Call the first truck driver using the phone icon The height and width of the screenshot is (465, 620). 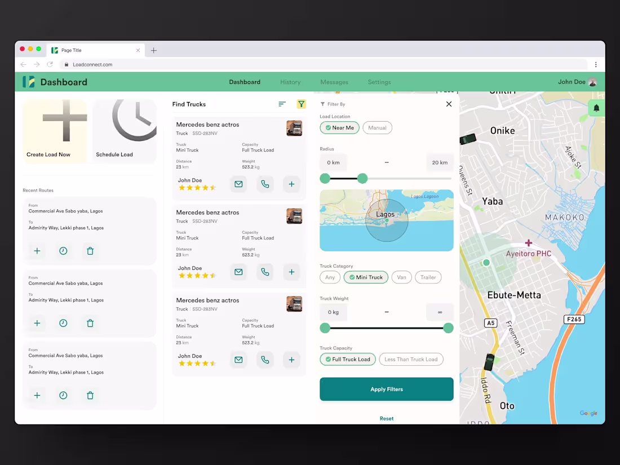click(x=265, y=184)
